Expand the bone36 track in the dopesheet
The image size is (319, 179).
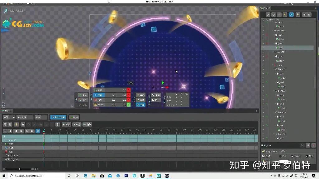click(x=4, y=140)
